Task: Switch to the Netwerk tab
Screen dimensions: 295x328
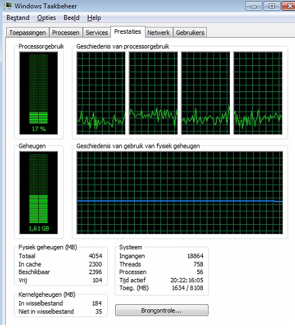Action: click(158, 33)
